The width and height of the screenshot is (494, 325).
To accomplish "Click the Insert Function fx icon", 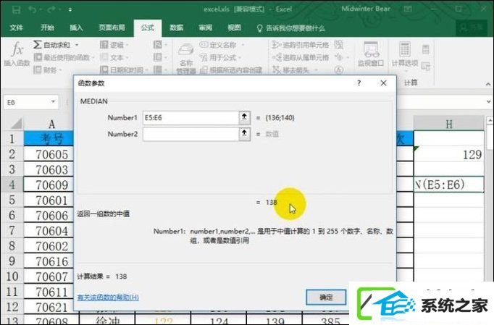I will click(x=17, y=50).
